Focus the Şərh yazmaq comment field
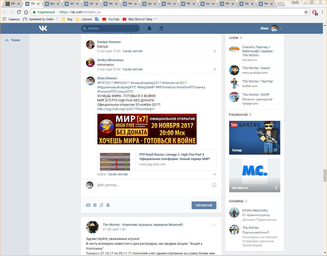Viewport: 327px width, 256px height. pyautogui.click(x=153, y=185)
